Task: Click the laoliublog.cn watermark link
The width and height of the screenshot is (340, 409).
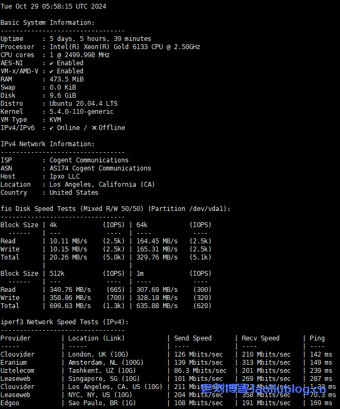Action: 263,388
